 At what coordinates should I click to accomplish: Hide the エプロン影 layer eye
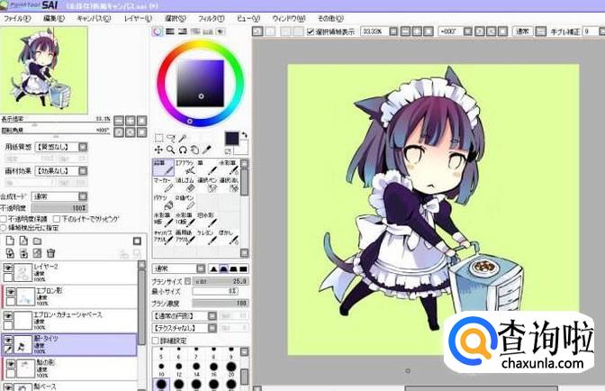click(x=11, y=292)
